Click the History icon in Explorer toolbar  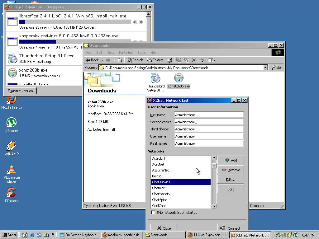169,60
